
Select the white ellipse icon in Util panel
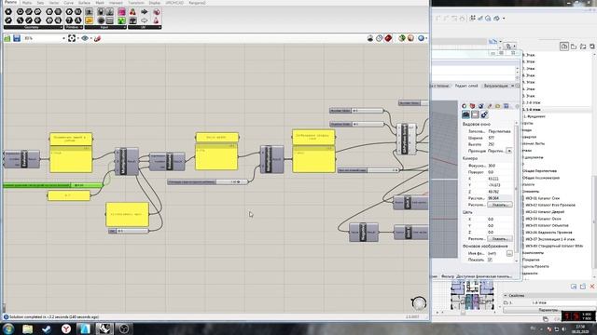coord(145,20)
